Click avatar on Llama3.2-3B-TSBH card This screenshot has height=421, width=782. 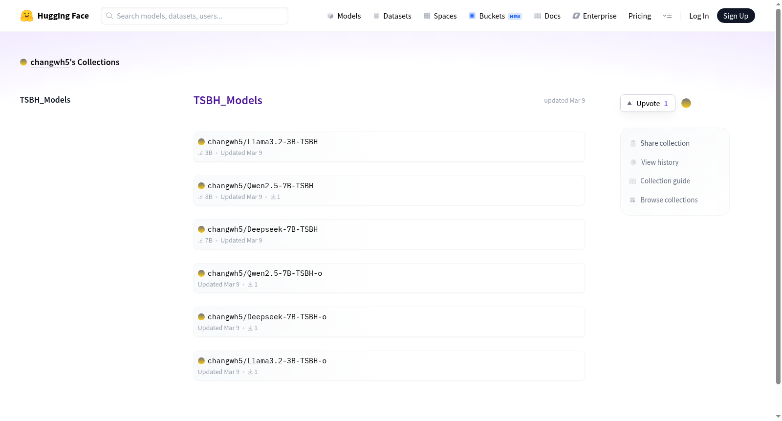201,142
